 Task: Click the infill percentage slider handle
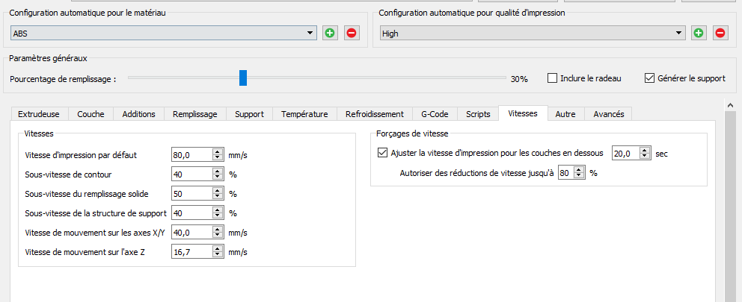[243, 78]
